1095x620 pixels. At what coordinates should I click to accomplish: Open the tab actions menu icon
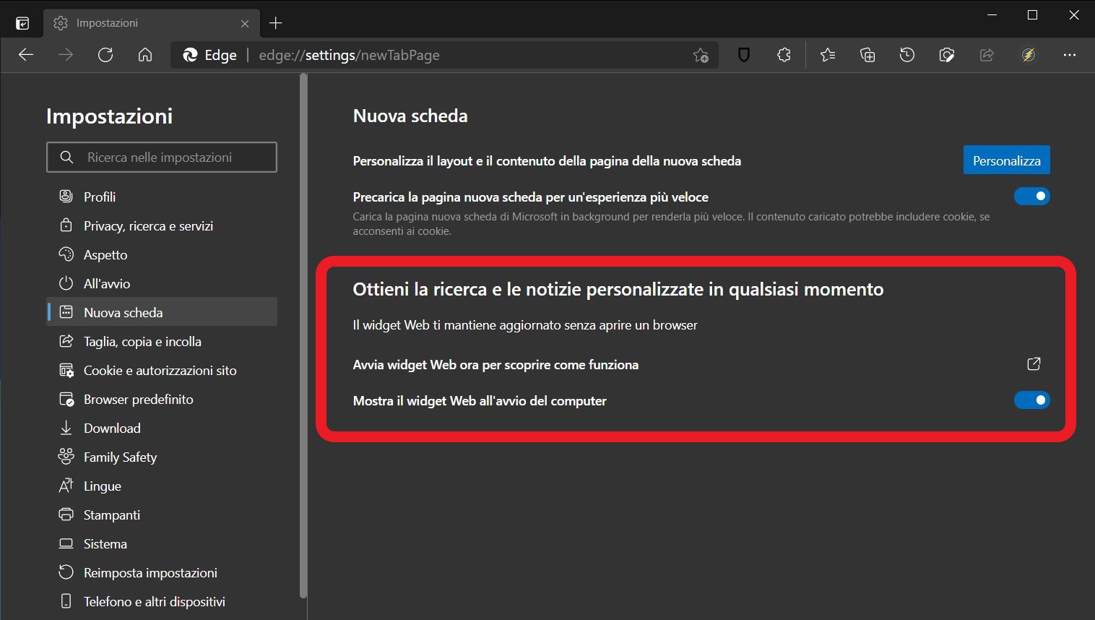[x=22, y=23]
